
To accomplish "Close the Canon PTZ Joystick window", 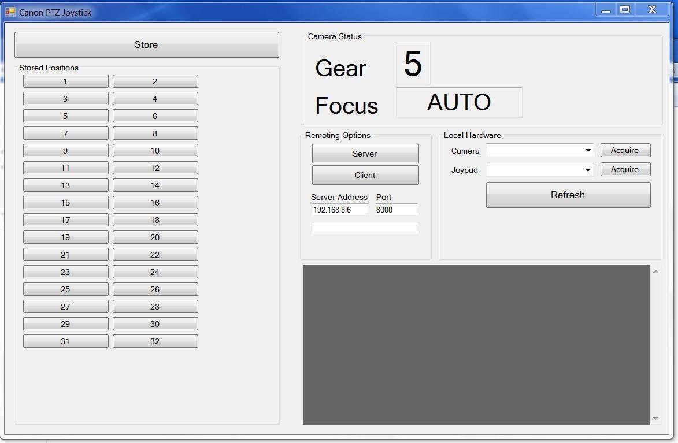I will [x=653, y=9].
